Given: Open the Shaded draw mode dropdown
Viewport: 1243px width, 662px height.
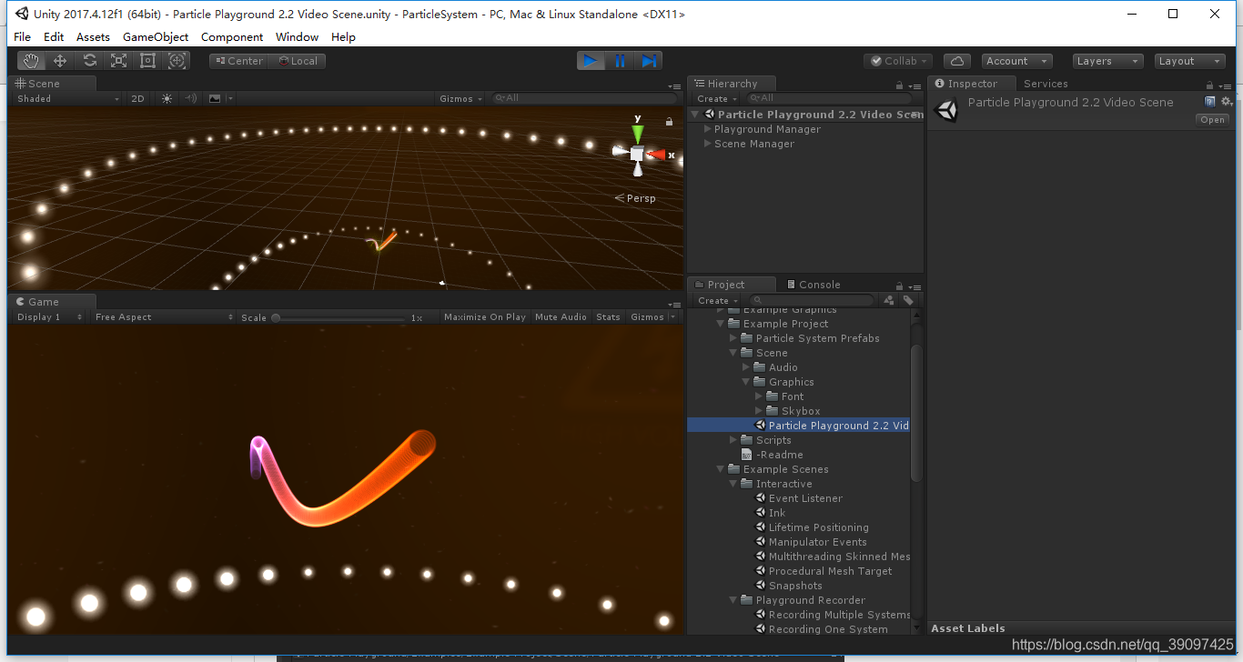Looking at the screenshot, I should [68, 98].
